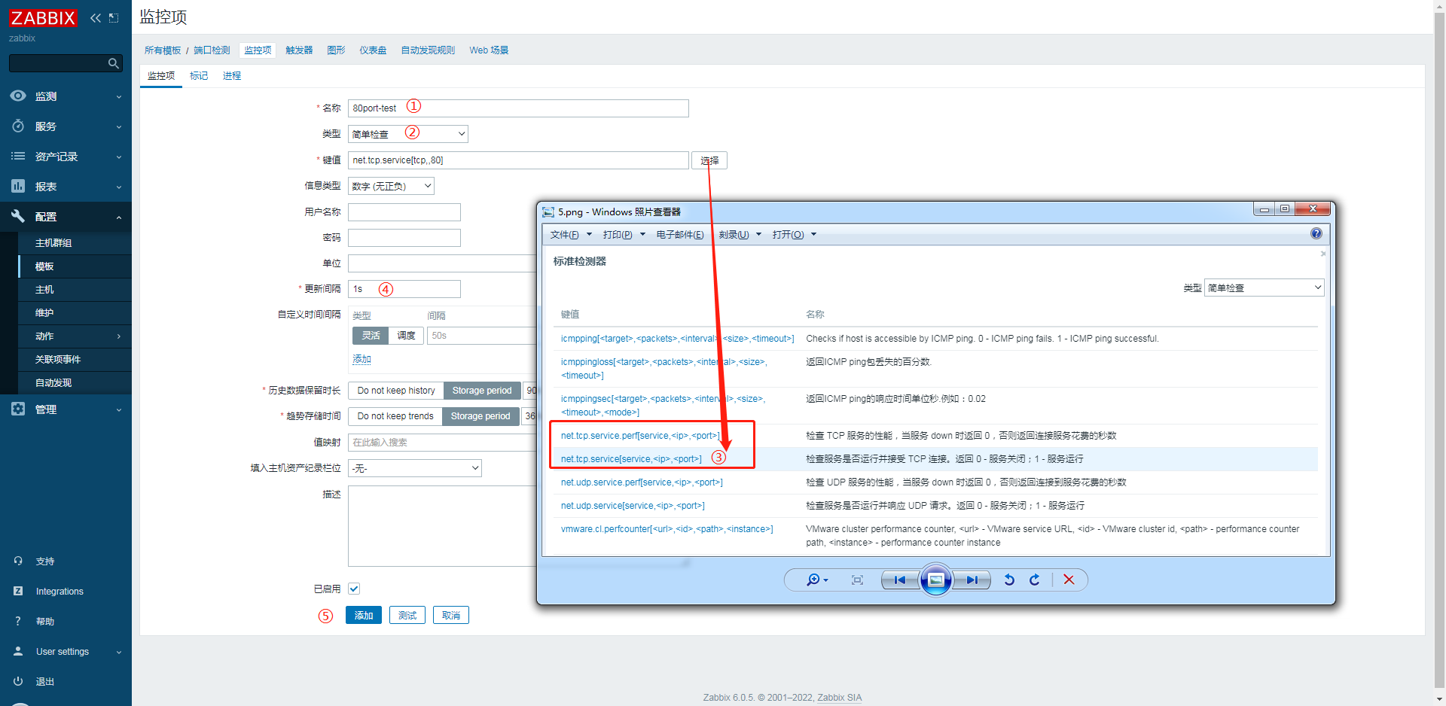Open the 信息类型 dropdown
The height and width of the screenshot is (706, 1446).
pos(391,186)
